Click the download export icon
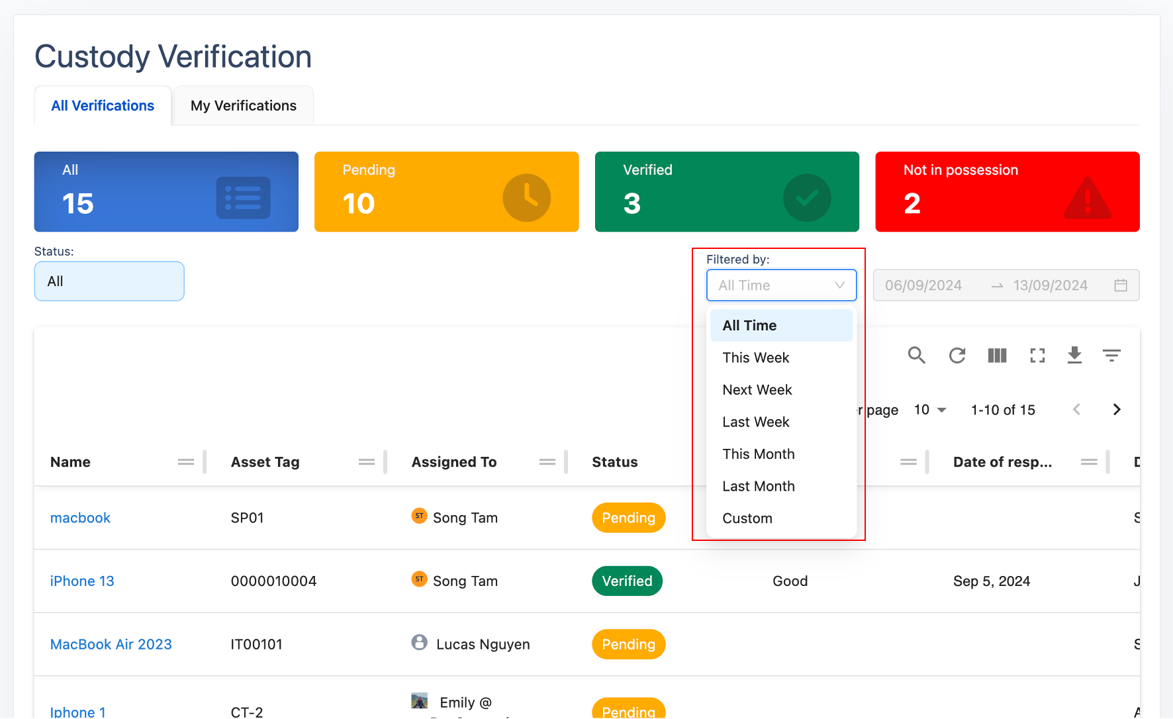This screenshot has width=1173, height=719. tap(1074, 356)
